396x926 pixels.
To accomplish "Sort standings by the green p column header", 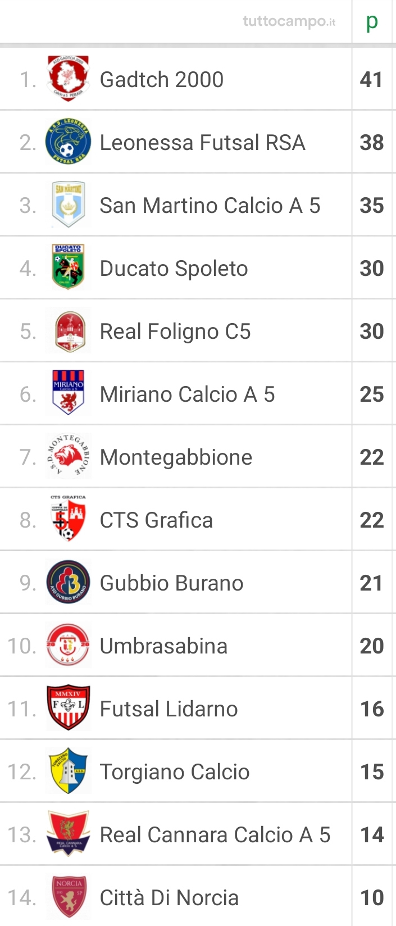I will pos(372,22).
